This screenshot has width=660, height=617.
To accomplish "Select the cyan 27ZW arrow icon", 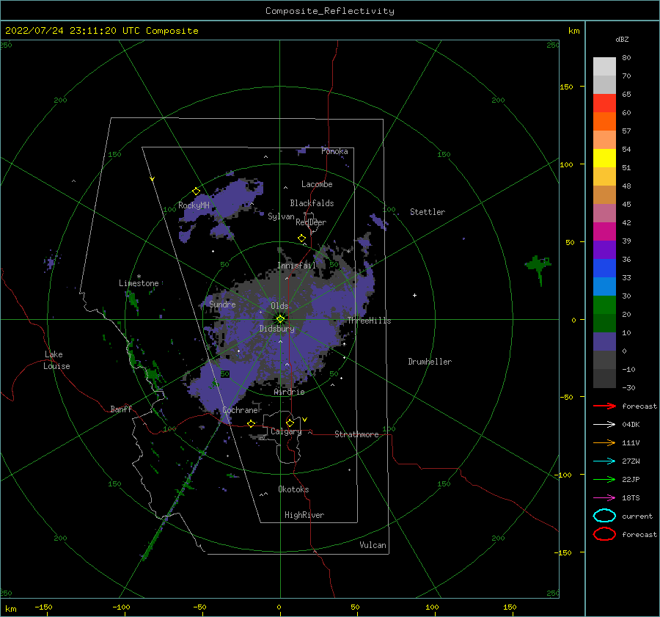I will pos(604,461).
